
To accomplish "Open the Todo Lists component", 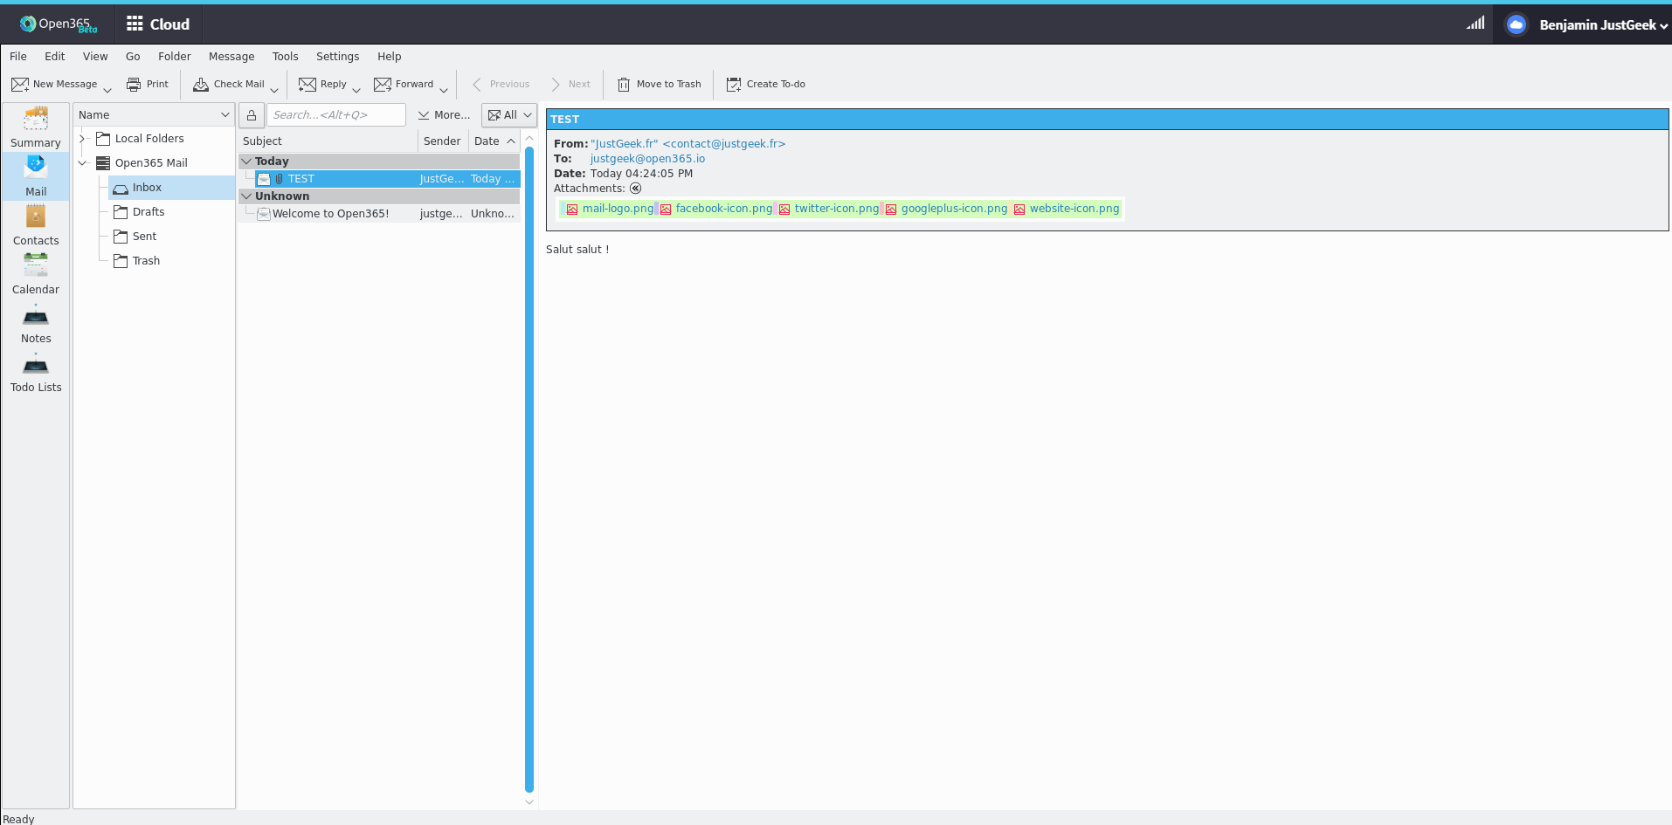I will (36, 372).
